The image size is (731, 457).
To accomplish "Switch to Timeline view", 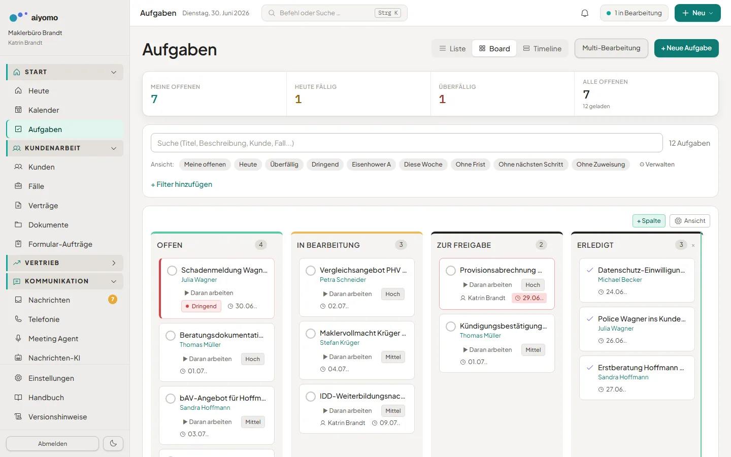I will coord(542,49).
